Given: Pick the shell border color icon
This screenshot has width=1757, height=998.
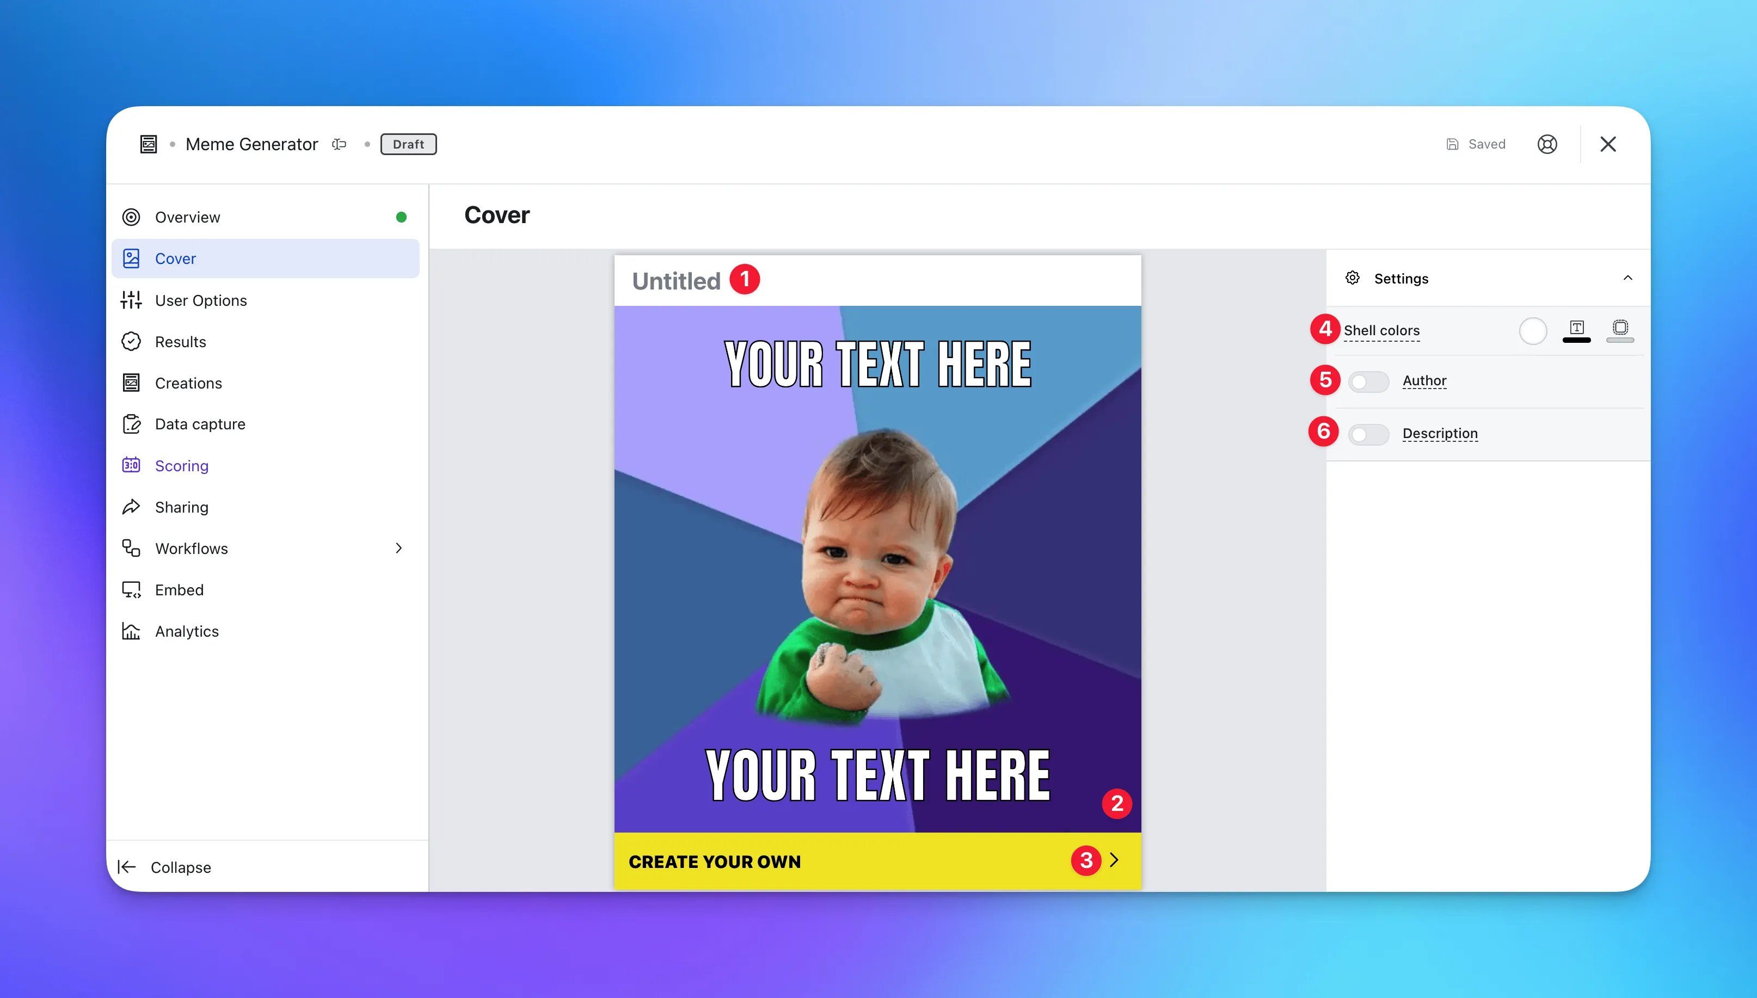Looking at the screenshot, I should [x=1620, y=330].
